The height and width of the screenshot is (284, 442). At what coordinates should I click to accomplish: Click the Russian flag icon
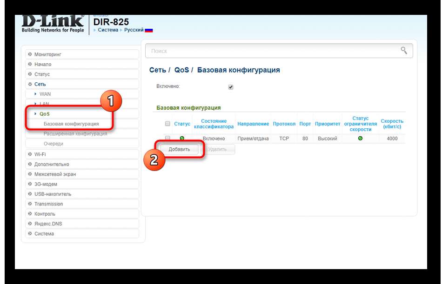148,30
